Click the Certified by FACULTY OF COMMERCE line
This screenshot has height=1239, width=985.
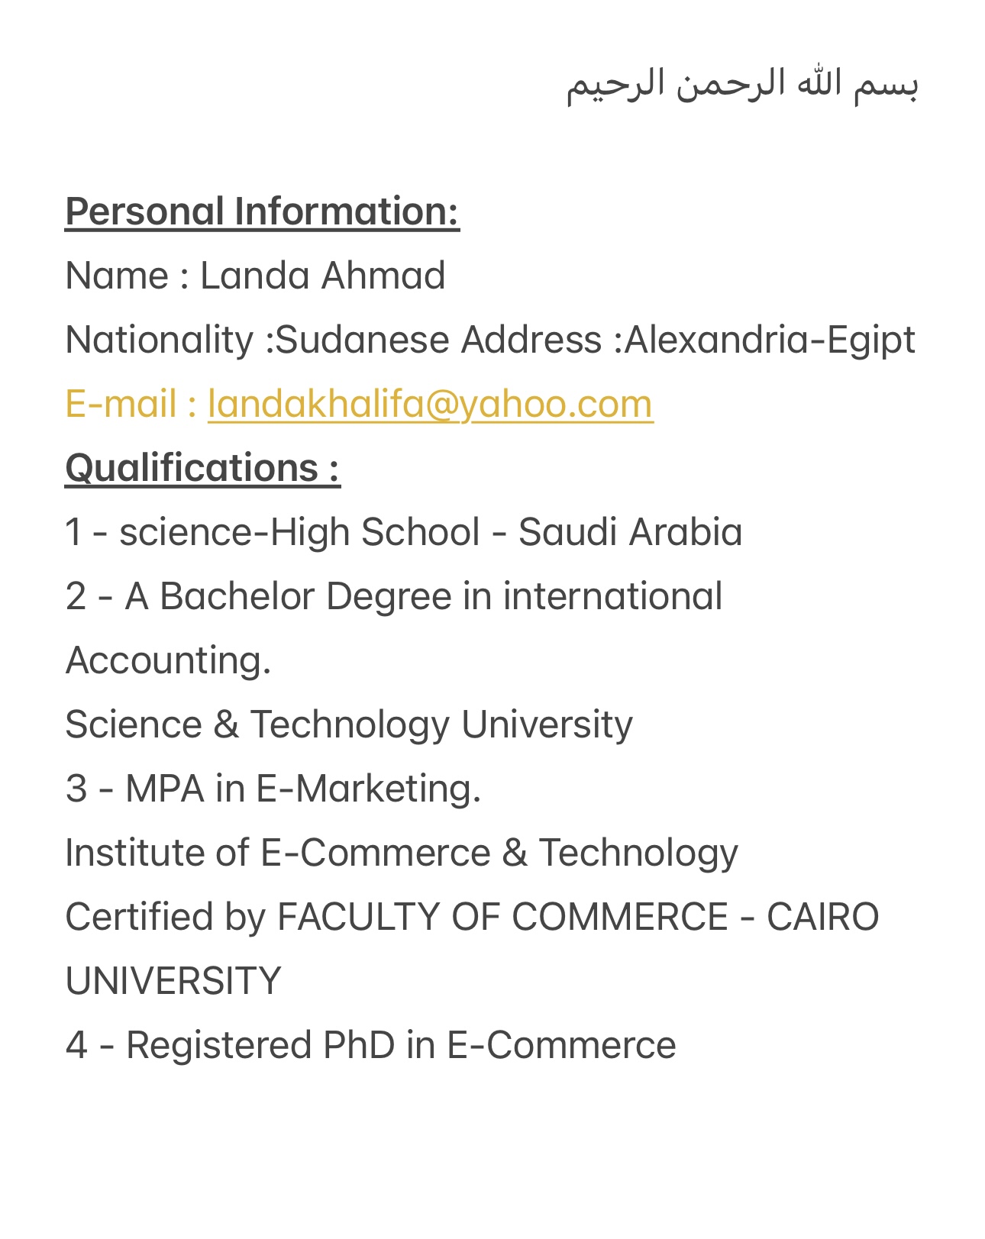(x=472, y=917)
